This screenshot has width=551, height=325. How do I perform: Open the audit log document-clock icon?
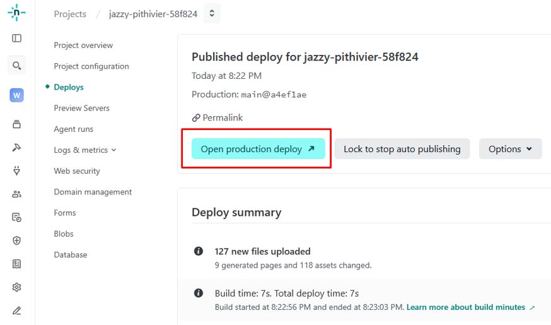(16, 217)
